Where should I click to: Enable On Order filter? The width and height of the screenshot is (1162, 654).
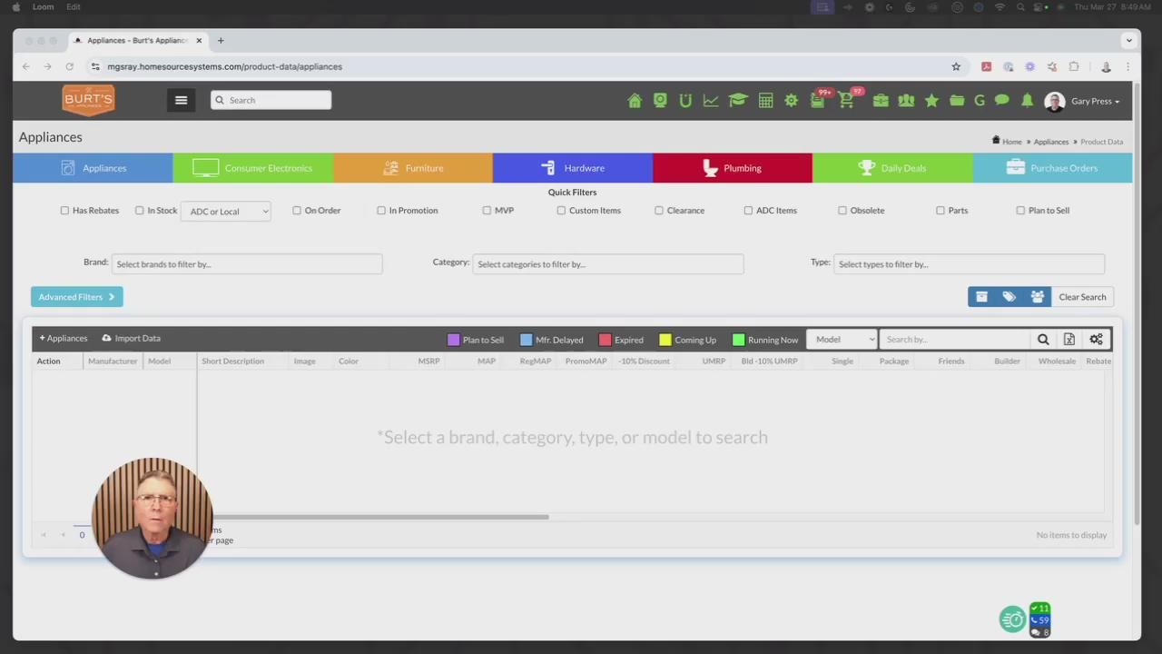pyautogui.click(x=297, y=211)
